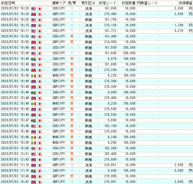Select the row with rate 216.051
Viewport: 193px width, 184px height.
coord(96,165)
